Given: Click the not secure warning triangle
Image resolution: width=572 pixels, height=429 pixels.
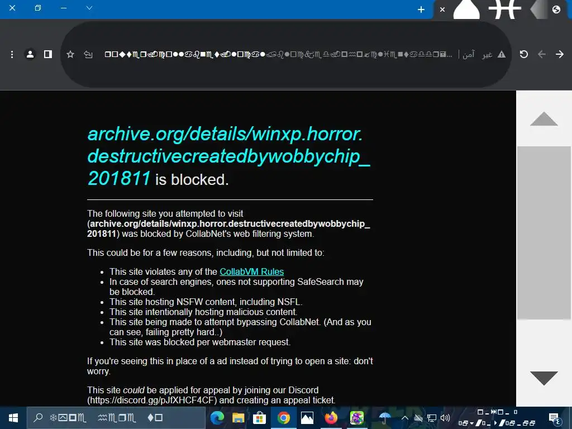Looking at the screenshot, I should [x=502, y=54].
